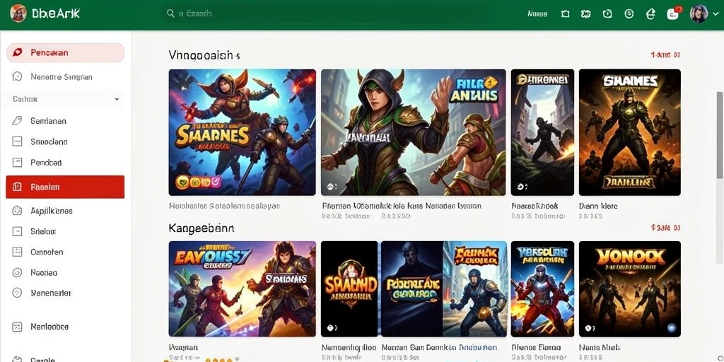Screen dimensions: 724x362
Task: Open Nenaore Senptan sidebar item
Action: (x=62, y=76)
